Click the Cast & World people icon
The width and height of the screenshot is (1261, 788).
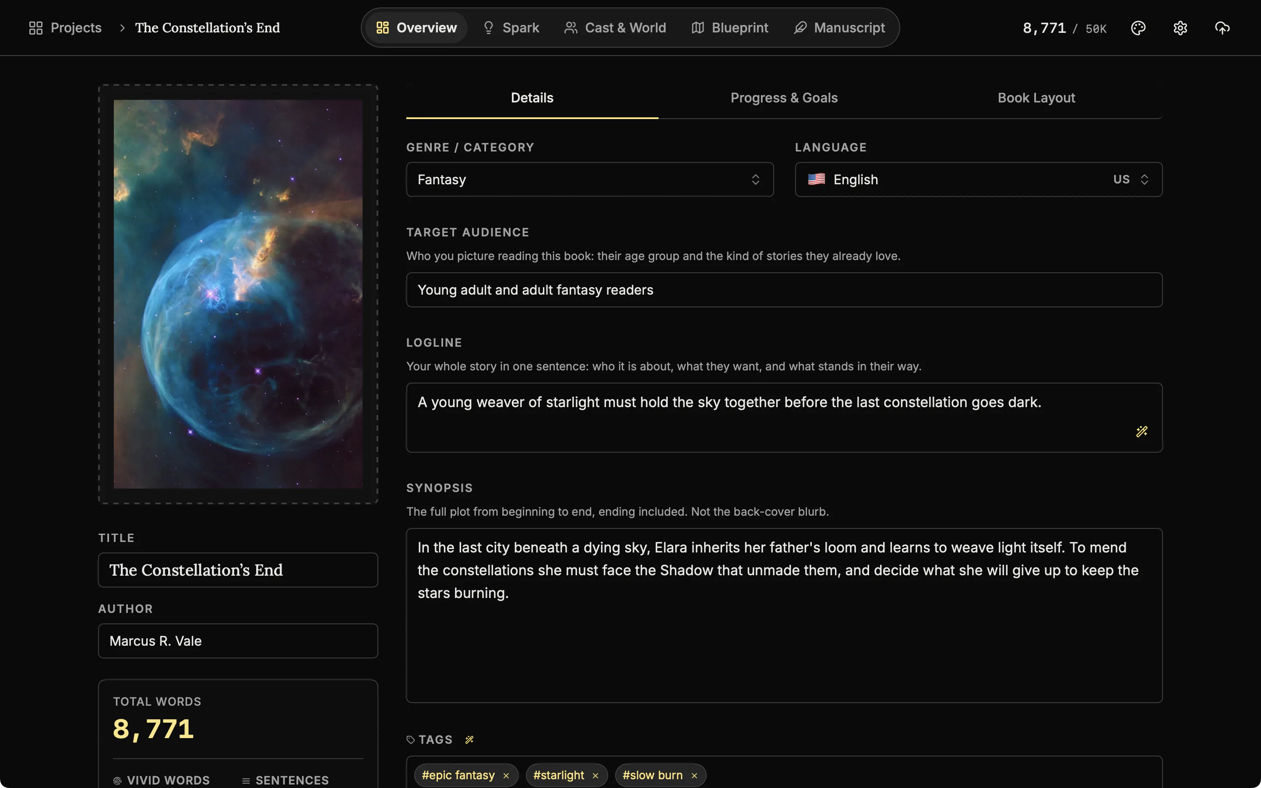click(571, 28)
